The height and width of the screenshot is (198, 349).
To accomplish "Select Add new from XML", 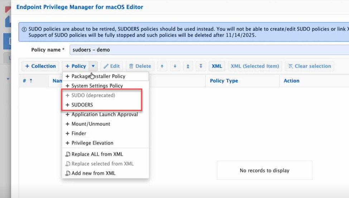I will click(x=93, y=173).
